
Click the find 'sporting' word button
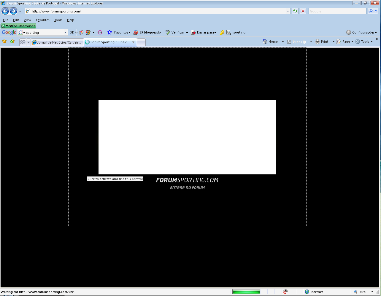pos(236,33)
